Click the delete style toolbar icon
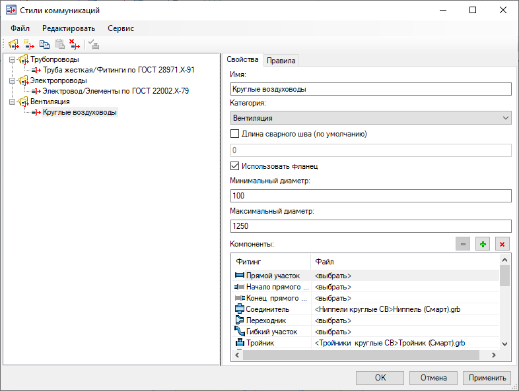 pyautogui.click(x=75, y=45)
